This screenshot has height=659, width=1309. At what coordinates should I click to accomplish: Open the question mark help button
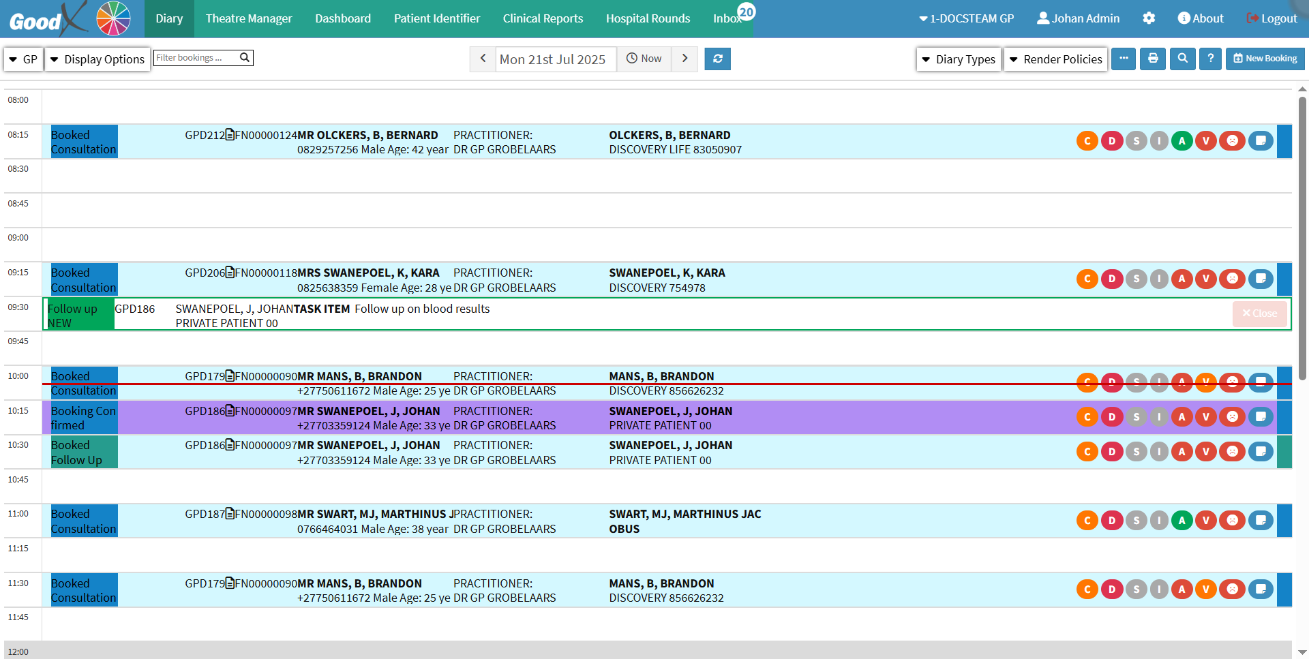1210,59
